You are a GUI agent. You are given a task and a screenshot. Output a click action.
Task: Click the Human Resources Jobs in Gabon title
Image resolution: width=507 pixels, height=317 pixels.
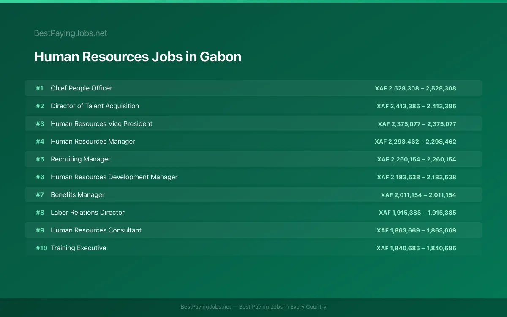pyautogui.click(x=138, y=57)
